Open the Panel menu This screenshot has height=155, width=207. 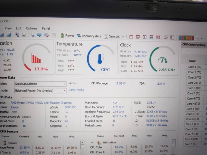[x=46, y=28]
